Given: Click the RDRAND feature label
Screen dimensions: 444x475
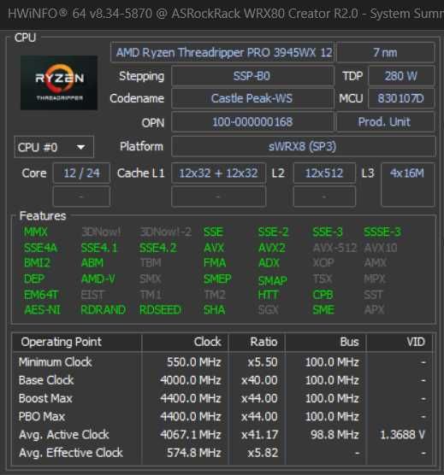Looking at the screenshot, I should coord(104,309).
